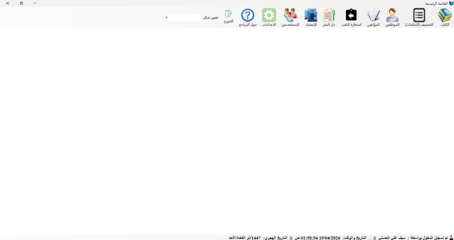This screenshot has width=454, height=240.
Task: Open the Users (المستخدمين) screen
Action: [290, 17]
